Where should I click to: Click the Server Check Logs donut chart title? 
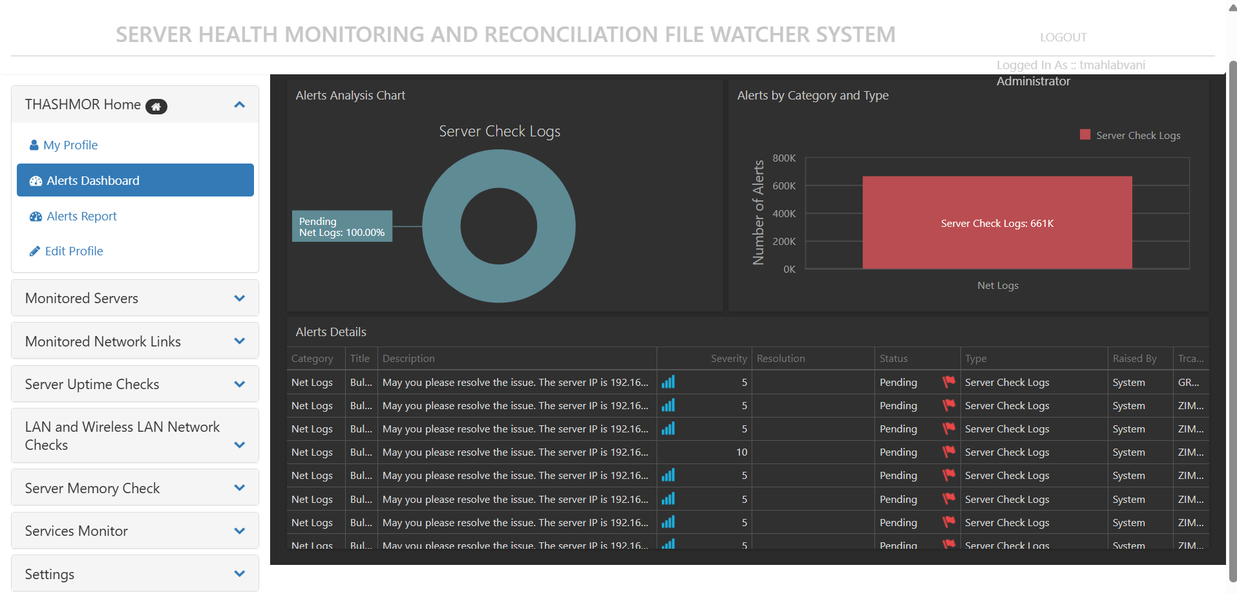click(500, 131)
